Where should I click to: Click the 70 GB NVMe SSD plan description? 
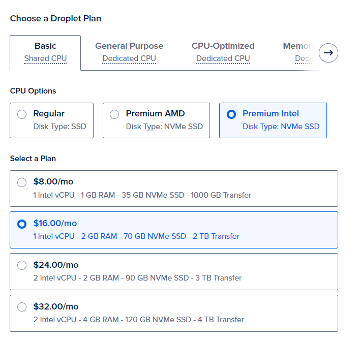pos(136,236)
